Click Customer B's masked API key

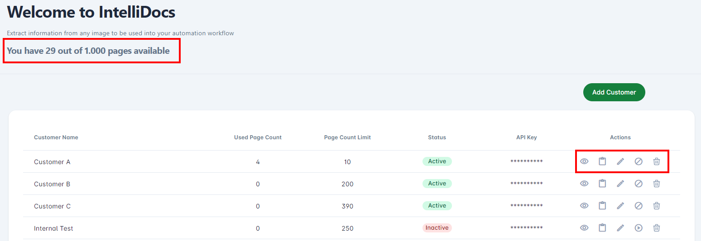527,184
